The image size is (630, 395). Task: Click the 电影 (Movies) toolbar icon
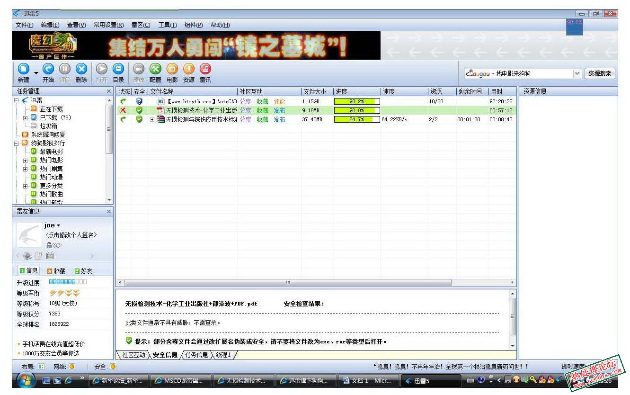click(172, 69)
